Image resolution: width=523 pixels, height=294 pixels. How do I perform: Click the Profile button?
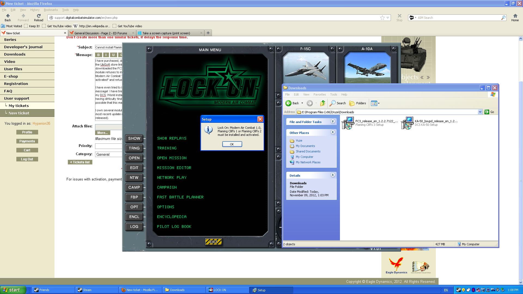27,132
